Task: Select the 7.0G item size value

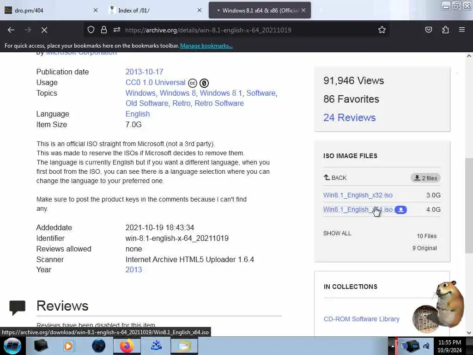Action: [x=133, y=124]
